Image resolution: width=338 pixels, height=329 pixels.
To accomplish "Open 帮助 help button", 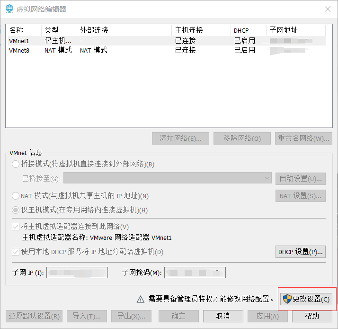I will 312,316.
